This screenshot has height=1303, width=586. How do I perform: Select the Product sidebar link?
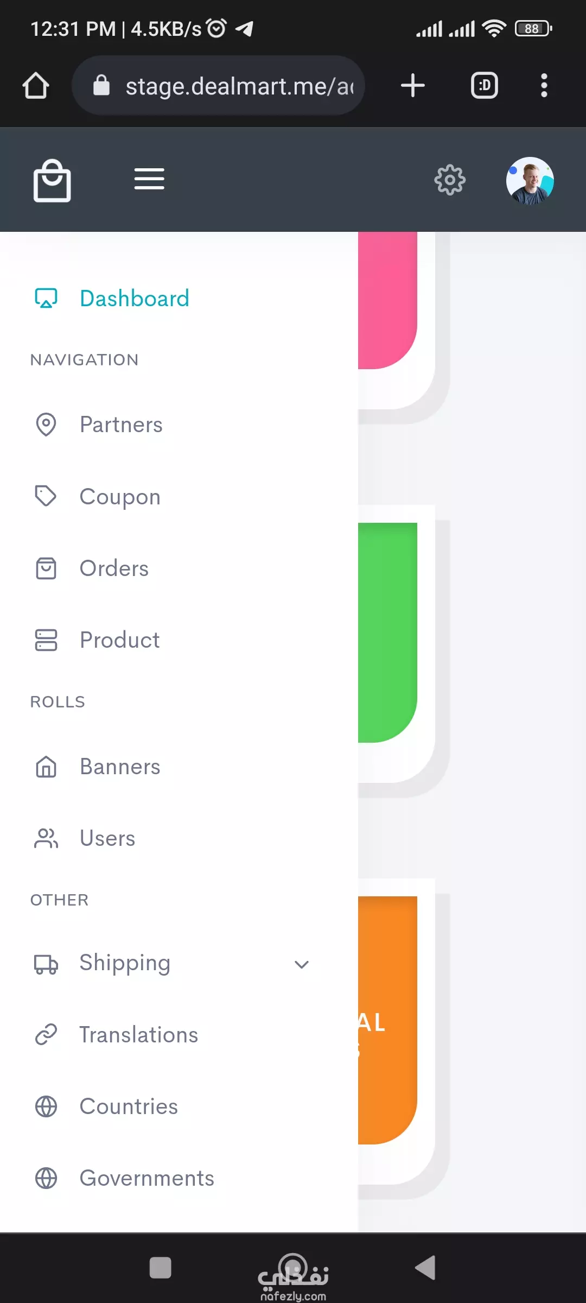click(x=119, y=640)
